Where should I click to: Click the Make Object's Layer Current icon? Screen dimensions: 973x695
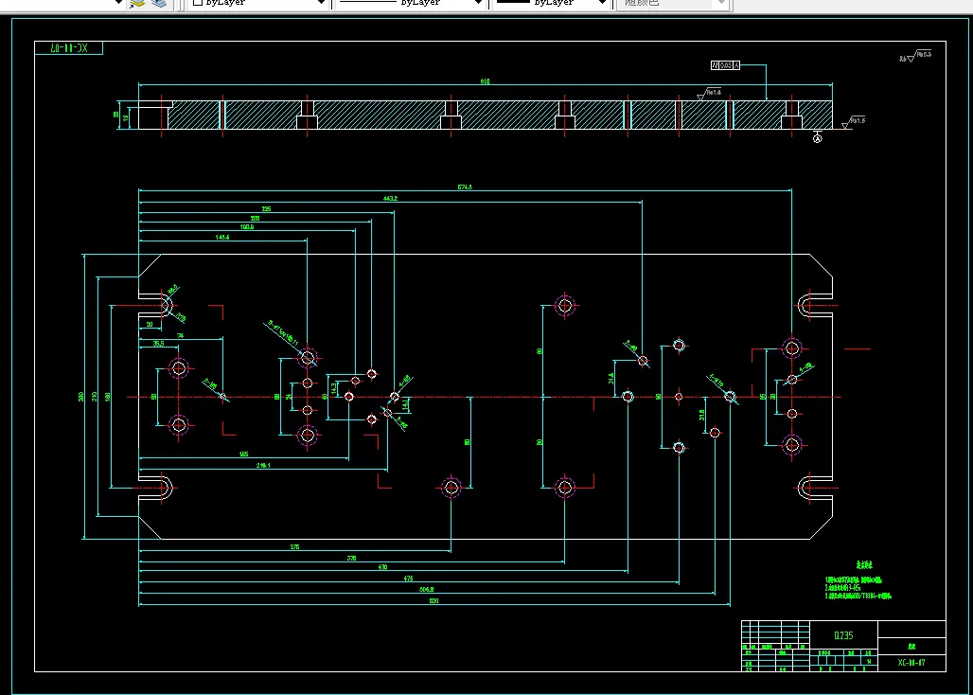coord(138,4)
